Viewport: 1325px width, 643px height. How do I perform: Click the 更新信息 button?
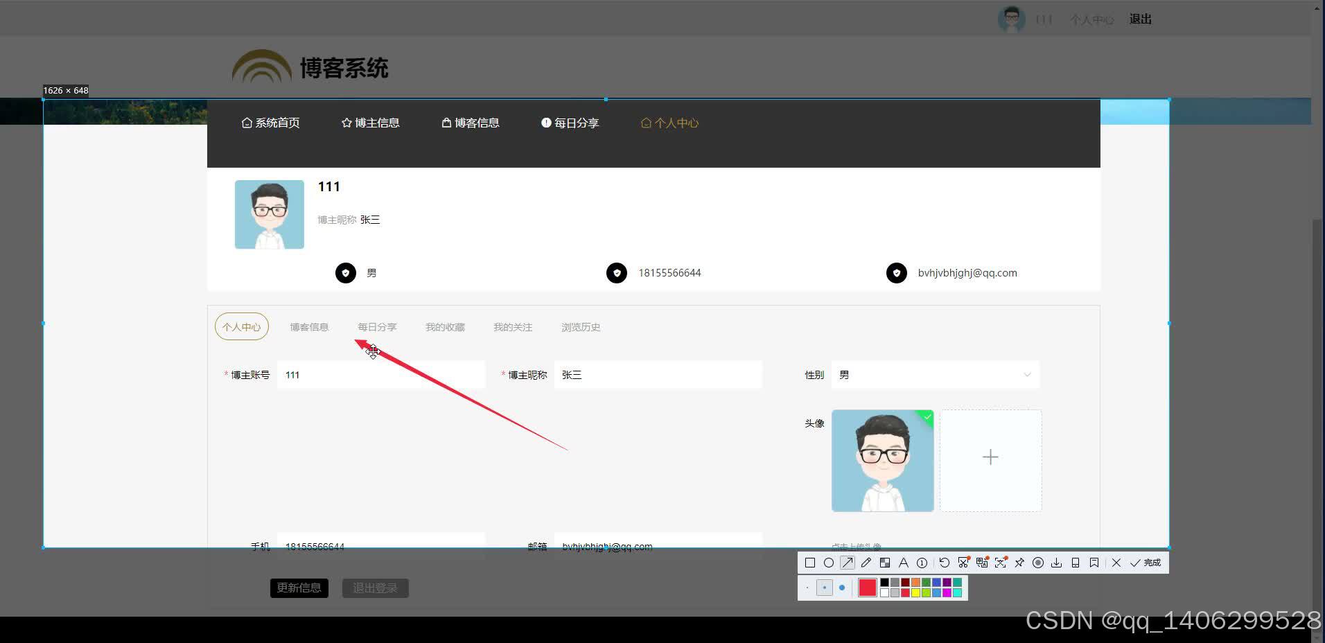click(x=299, y=588)
